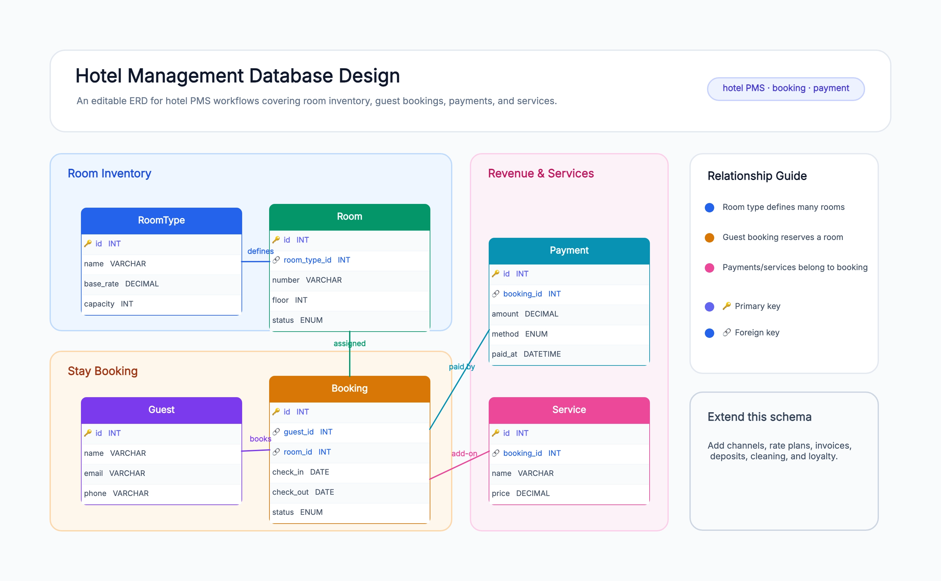The image size is (941, 581).
Task: Click the link icon beside room_id
Action: pos(276,452)
